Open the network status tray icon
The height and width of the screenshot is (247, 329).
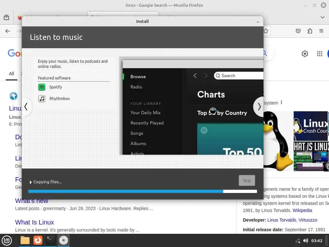point(298,241)
